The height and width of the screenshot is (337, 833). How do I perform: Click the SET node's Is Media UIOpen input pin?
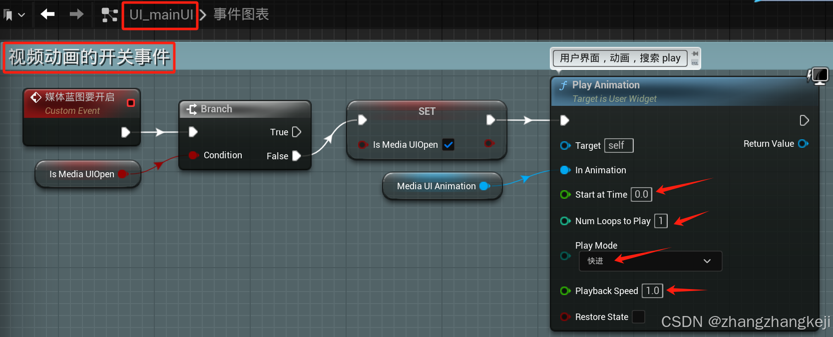363,145
